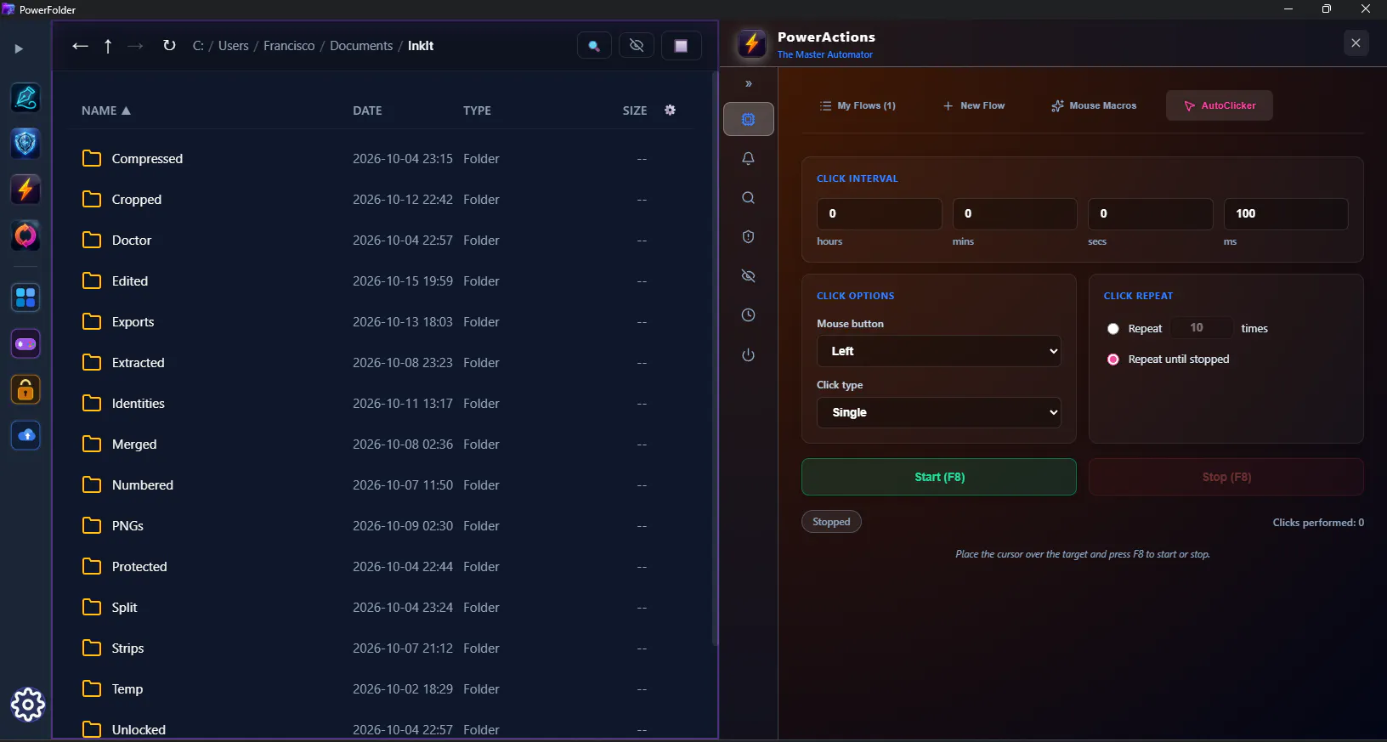Open the orange padlock app in the sidebar
This screenshot has height=742, width=1387.
(x=25, y=390)
